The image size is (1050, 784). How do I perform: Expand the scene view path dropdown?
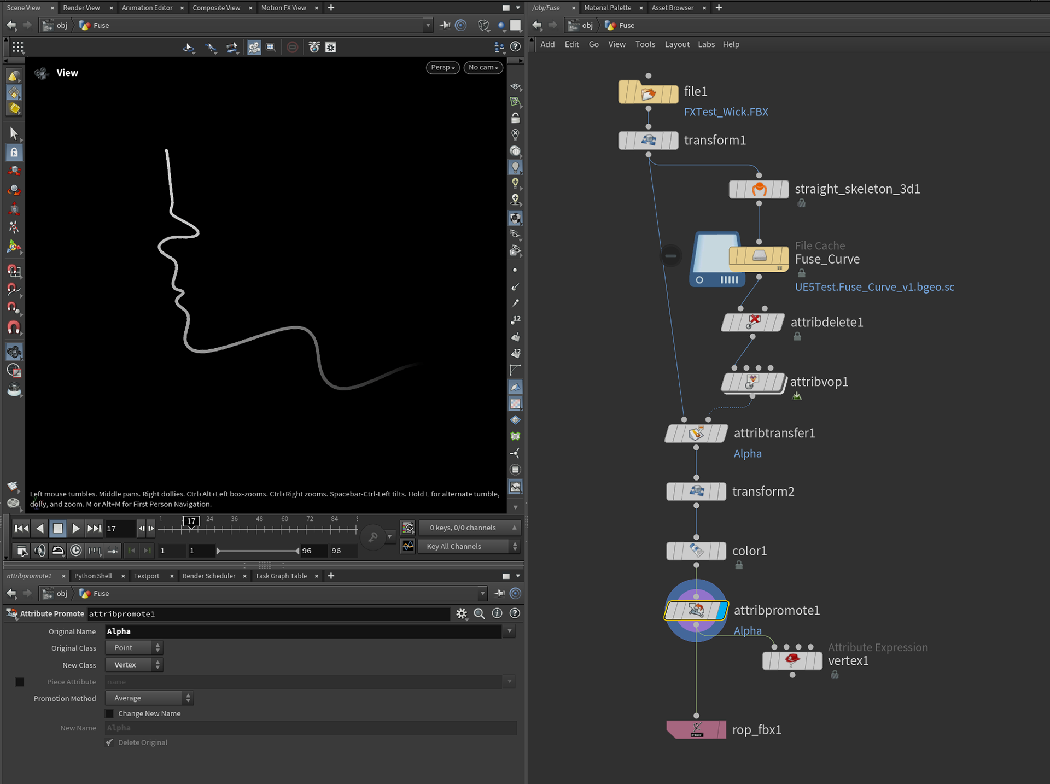(x=428, y=25)
